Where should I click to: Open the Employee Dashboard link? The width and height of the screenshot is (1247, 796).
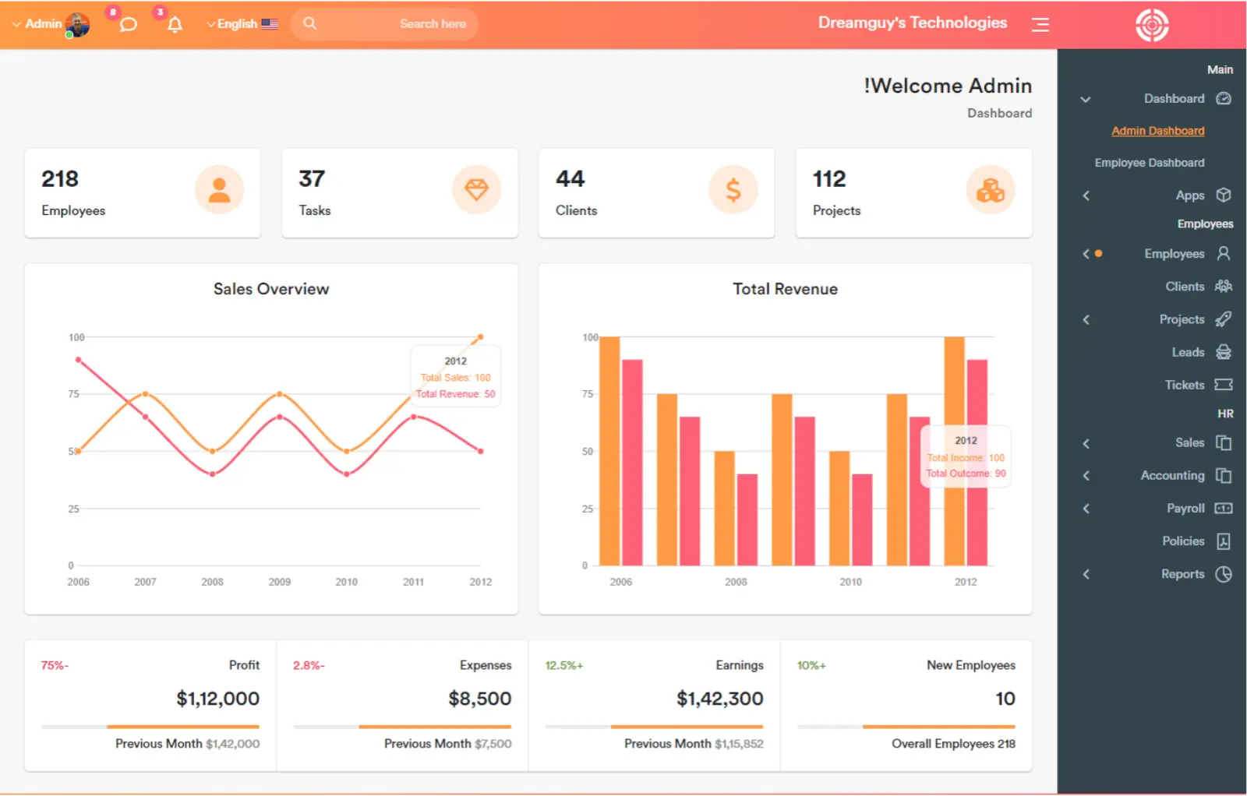[x=1150, y=163]
